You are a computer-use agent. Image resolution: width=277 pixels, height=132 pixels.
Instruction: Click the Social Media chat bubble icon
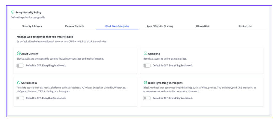[19, 83]
